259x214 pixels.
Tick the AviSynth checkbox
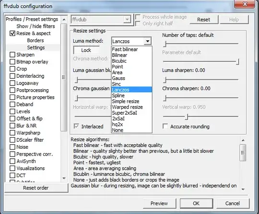coord(12,161)
